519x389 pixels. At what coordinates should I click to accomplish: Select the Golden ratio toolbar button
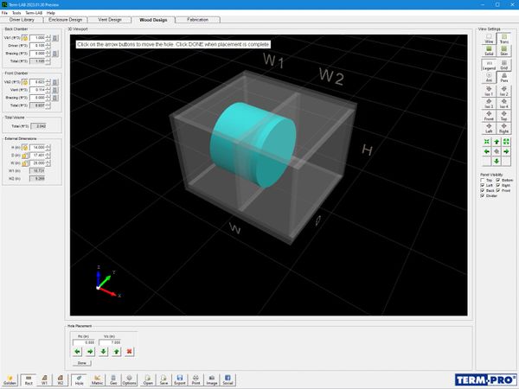(10, 380)
